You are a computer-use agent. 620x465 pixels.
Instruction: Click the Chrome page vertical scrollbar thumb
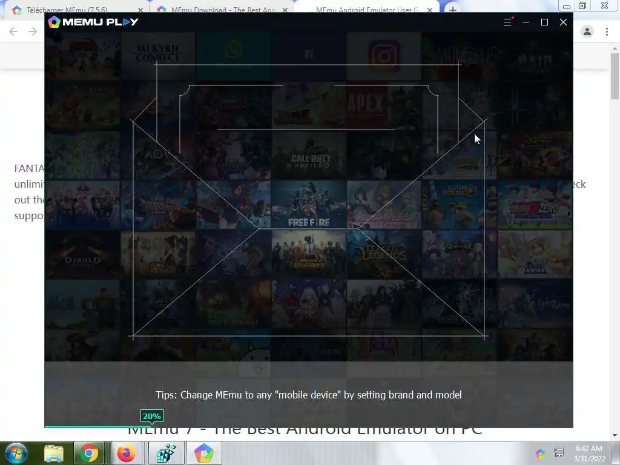pos(615,76)
